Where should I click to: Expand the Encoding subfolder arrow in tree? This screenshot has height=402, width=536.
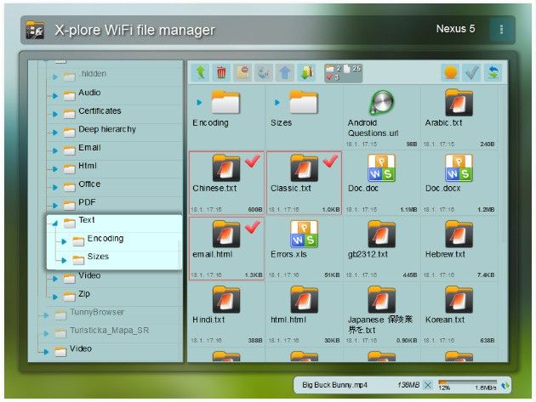point(64,242)
